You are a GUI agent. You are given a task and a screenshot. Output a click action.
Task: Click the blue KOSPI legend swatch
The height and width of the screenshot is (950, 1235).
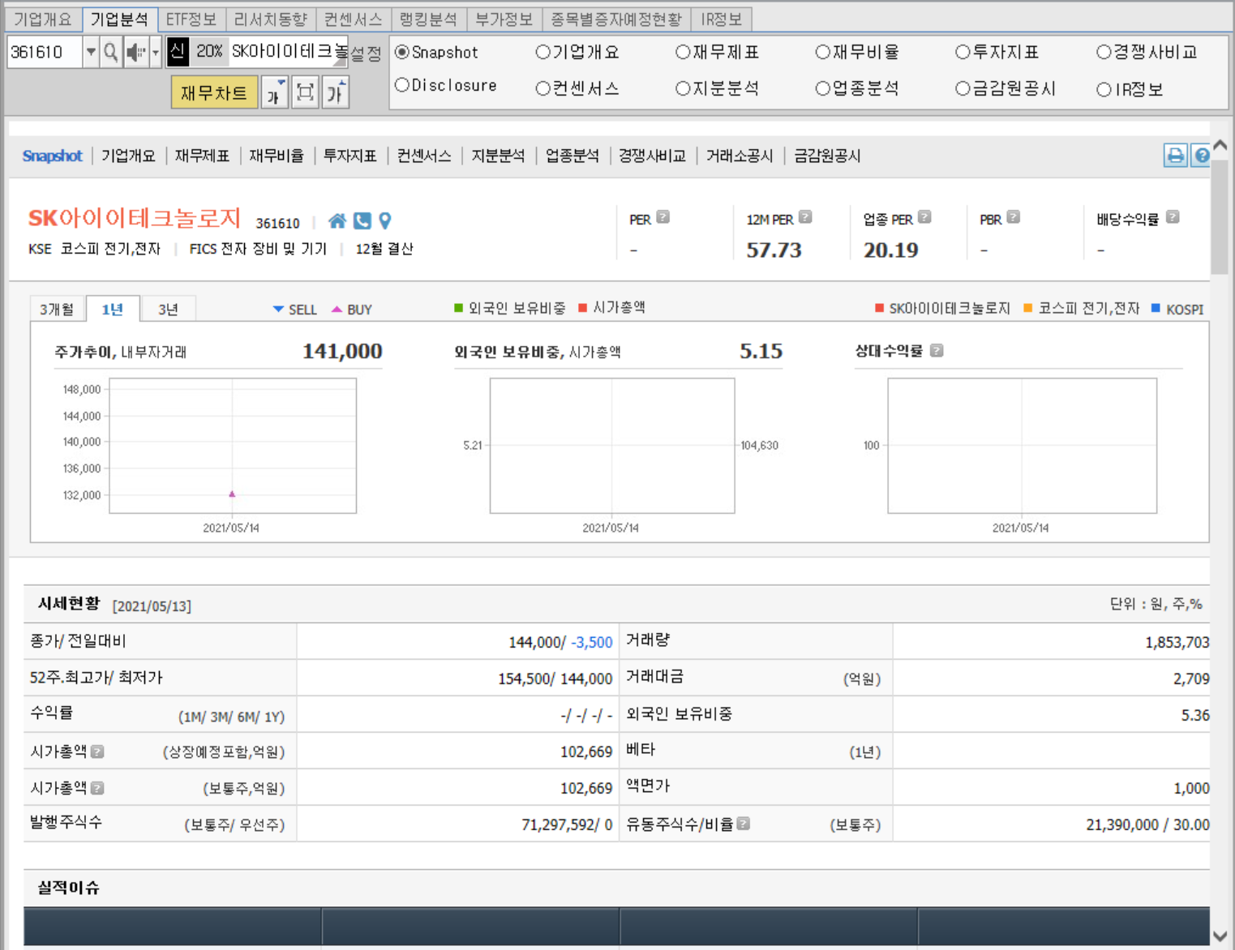click(1156, 308)
